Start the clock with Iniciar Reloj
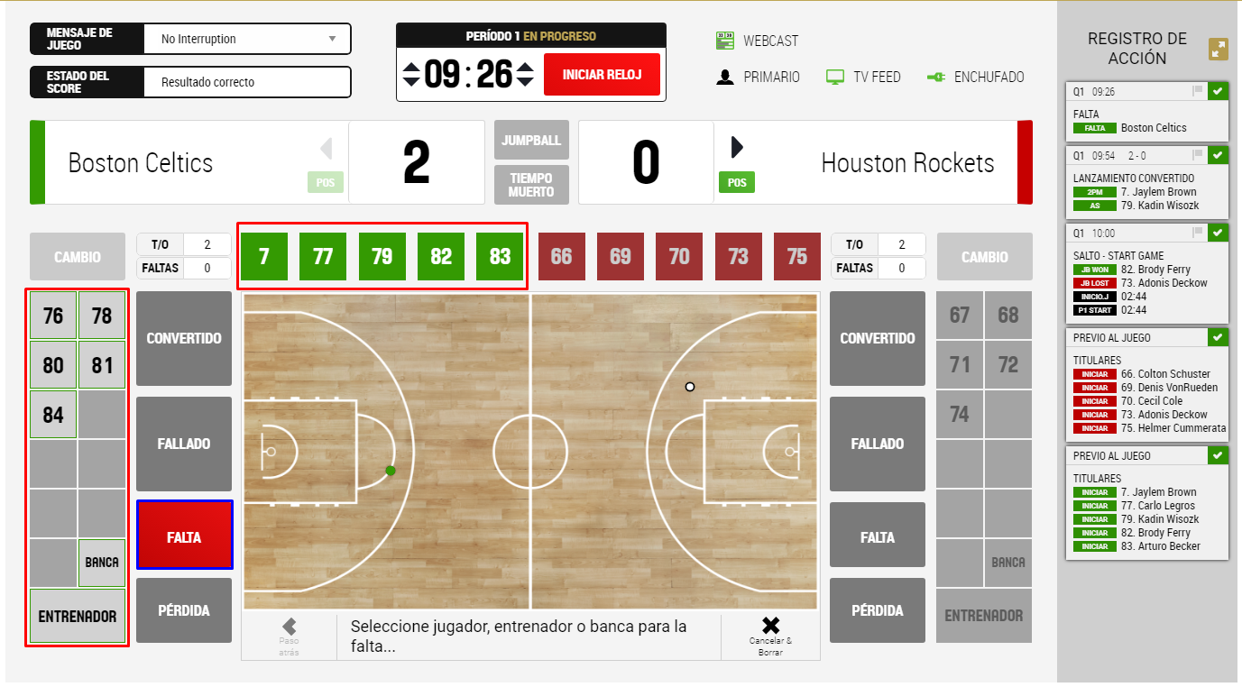 [602, 74]
